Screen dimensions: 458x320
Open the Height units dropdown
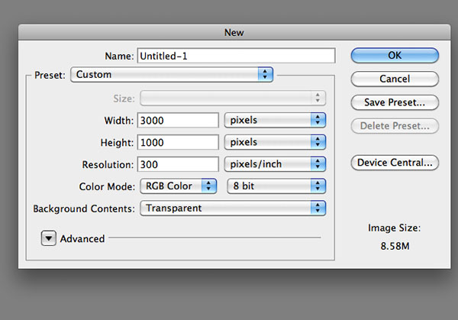pos(275,142)
